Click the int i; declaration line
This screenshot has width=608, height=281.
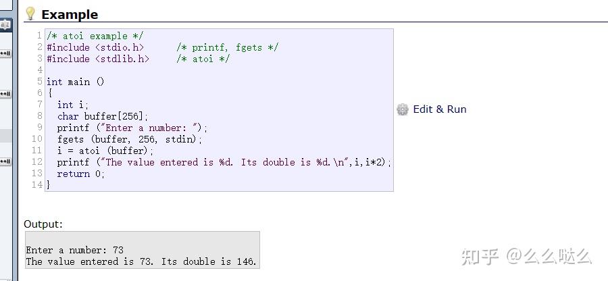(x=73, y=105)
